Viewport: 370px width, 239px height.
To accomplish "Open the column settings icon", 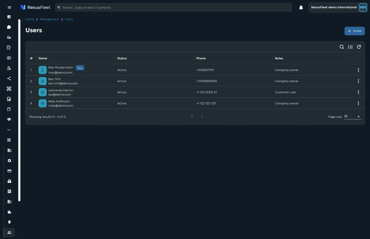I will tap(350, 47).
